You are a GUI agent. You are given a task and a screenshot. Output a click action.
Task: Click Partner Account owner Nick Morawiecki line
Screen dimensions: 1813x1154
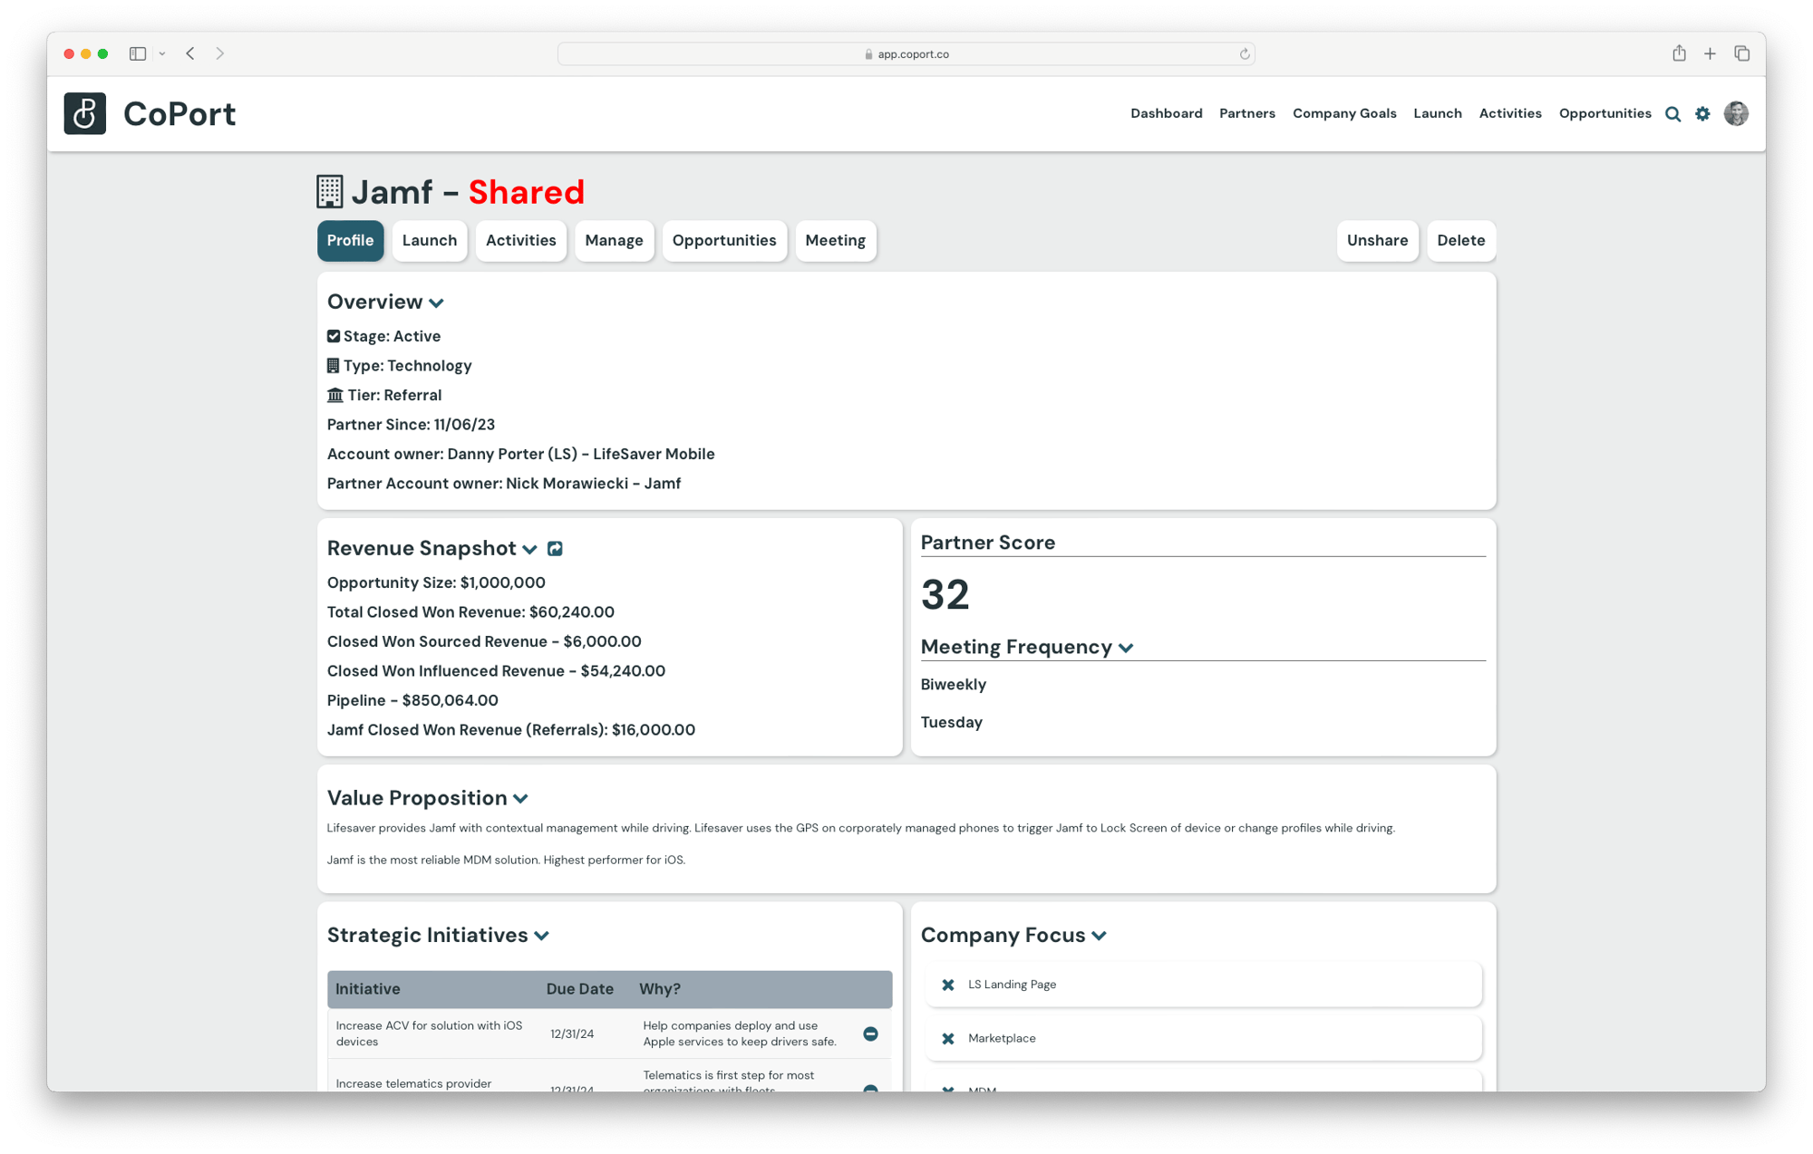tap(504, 484)
